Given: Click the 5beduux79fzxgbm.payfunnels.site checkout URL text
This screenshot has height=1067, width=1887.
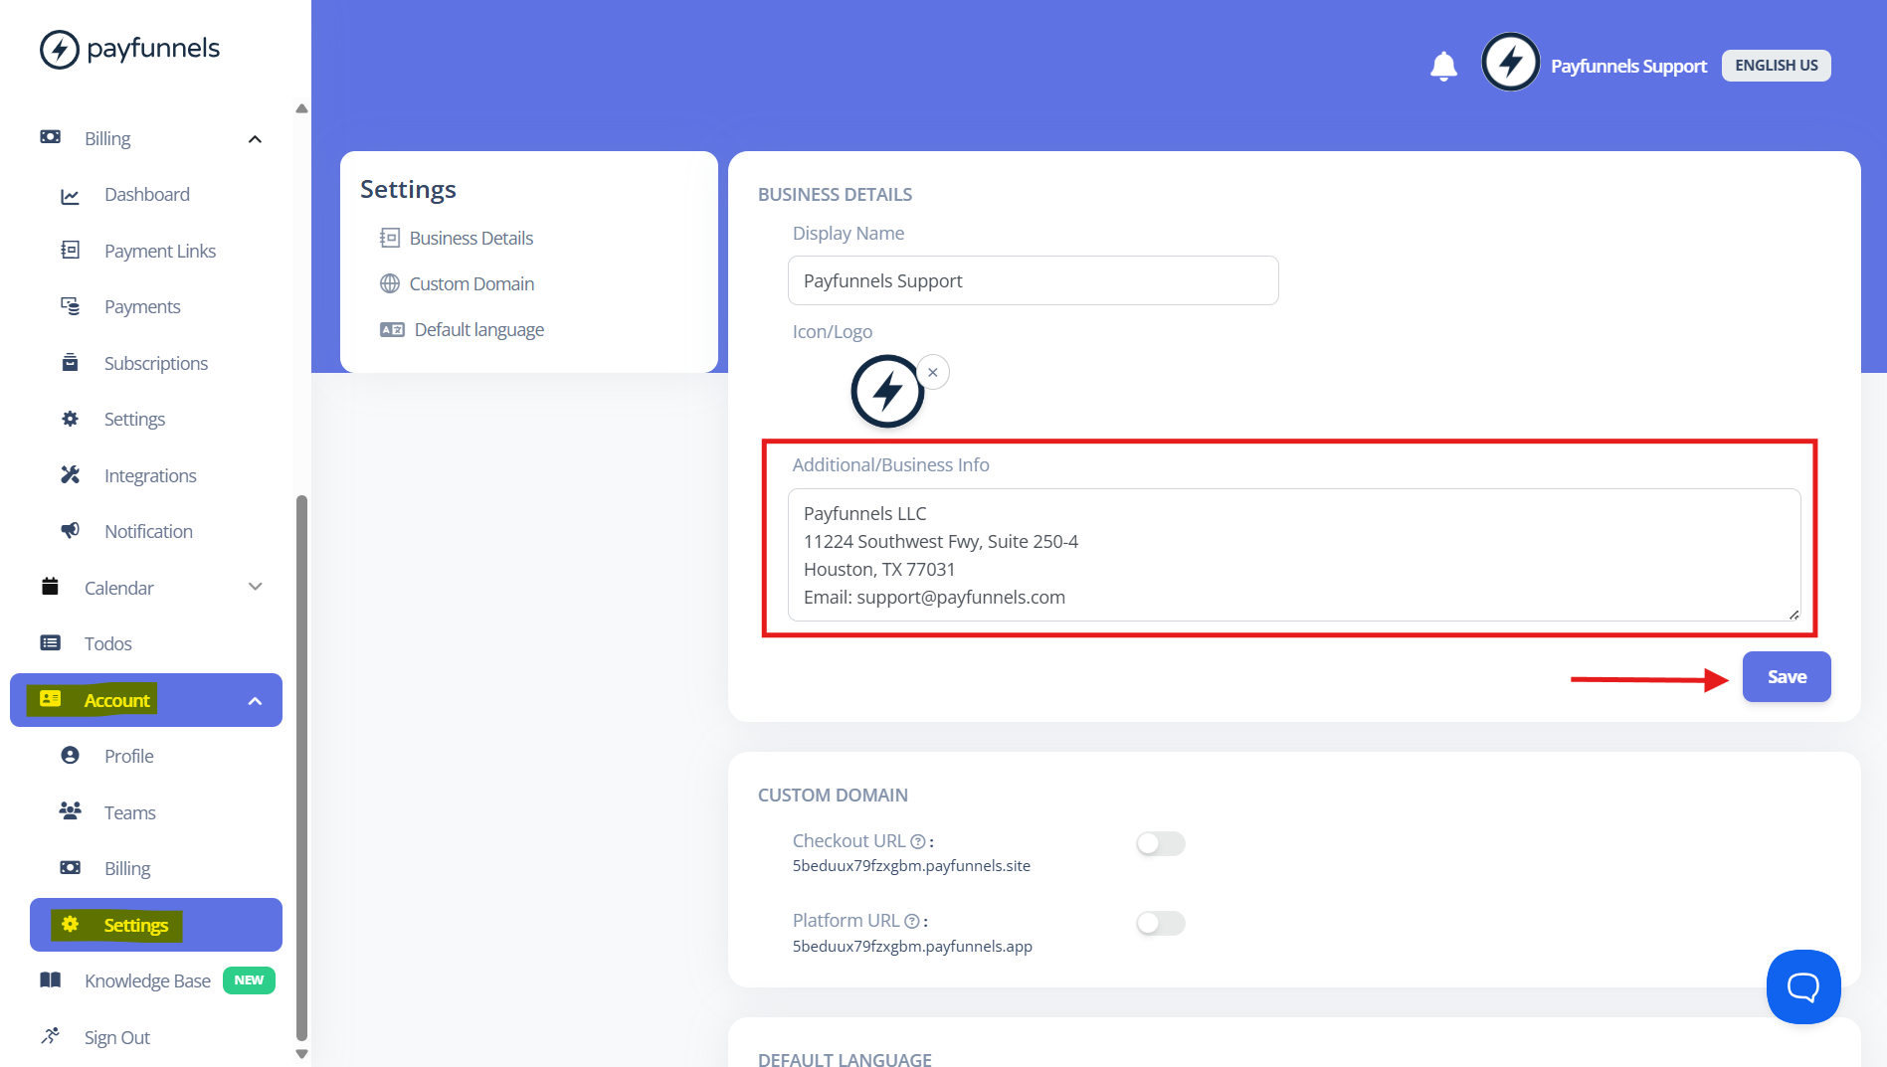Looking at the screenshot, I should pyautogui.click(x=911, y=866).
